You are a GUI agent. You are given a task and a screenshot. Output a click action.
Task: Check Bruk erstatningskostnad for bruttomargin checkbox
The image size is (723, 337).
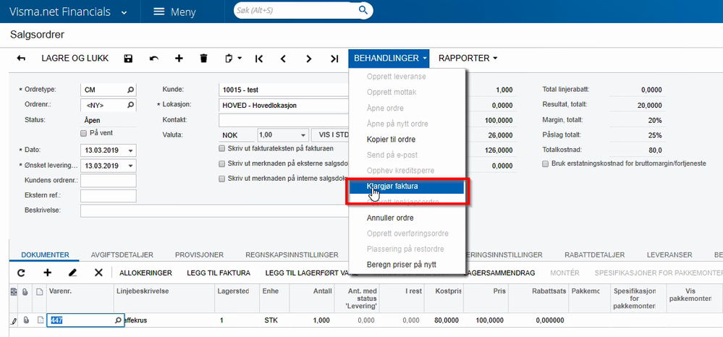(x=546, y=164)
